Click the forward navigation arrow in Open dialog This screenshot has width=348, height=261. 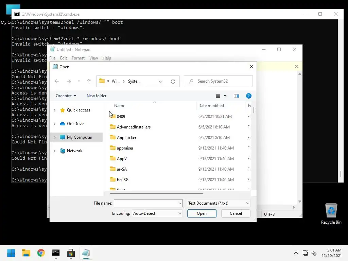pos(69,81)
